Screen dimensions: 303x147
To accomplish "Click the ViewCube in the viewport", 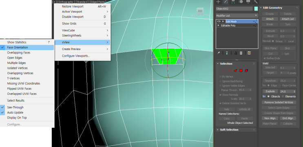I will (x=200, y=11).
